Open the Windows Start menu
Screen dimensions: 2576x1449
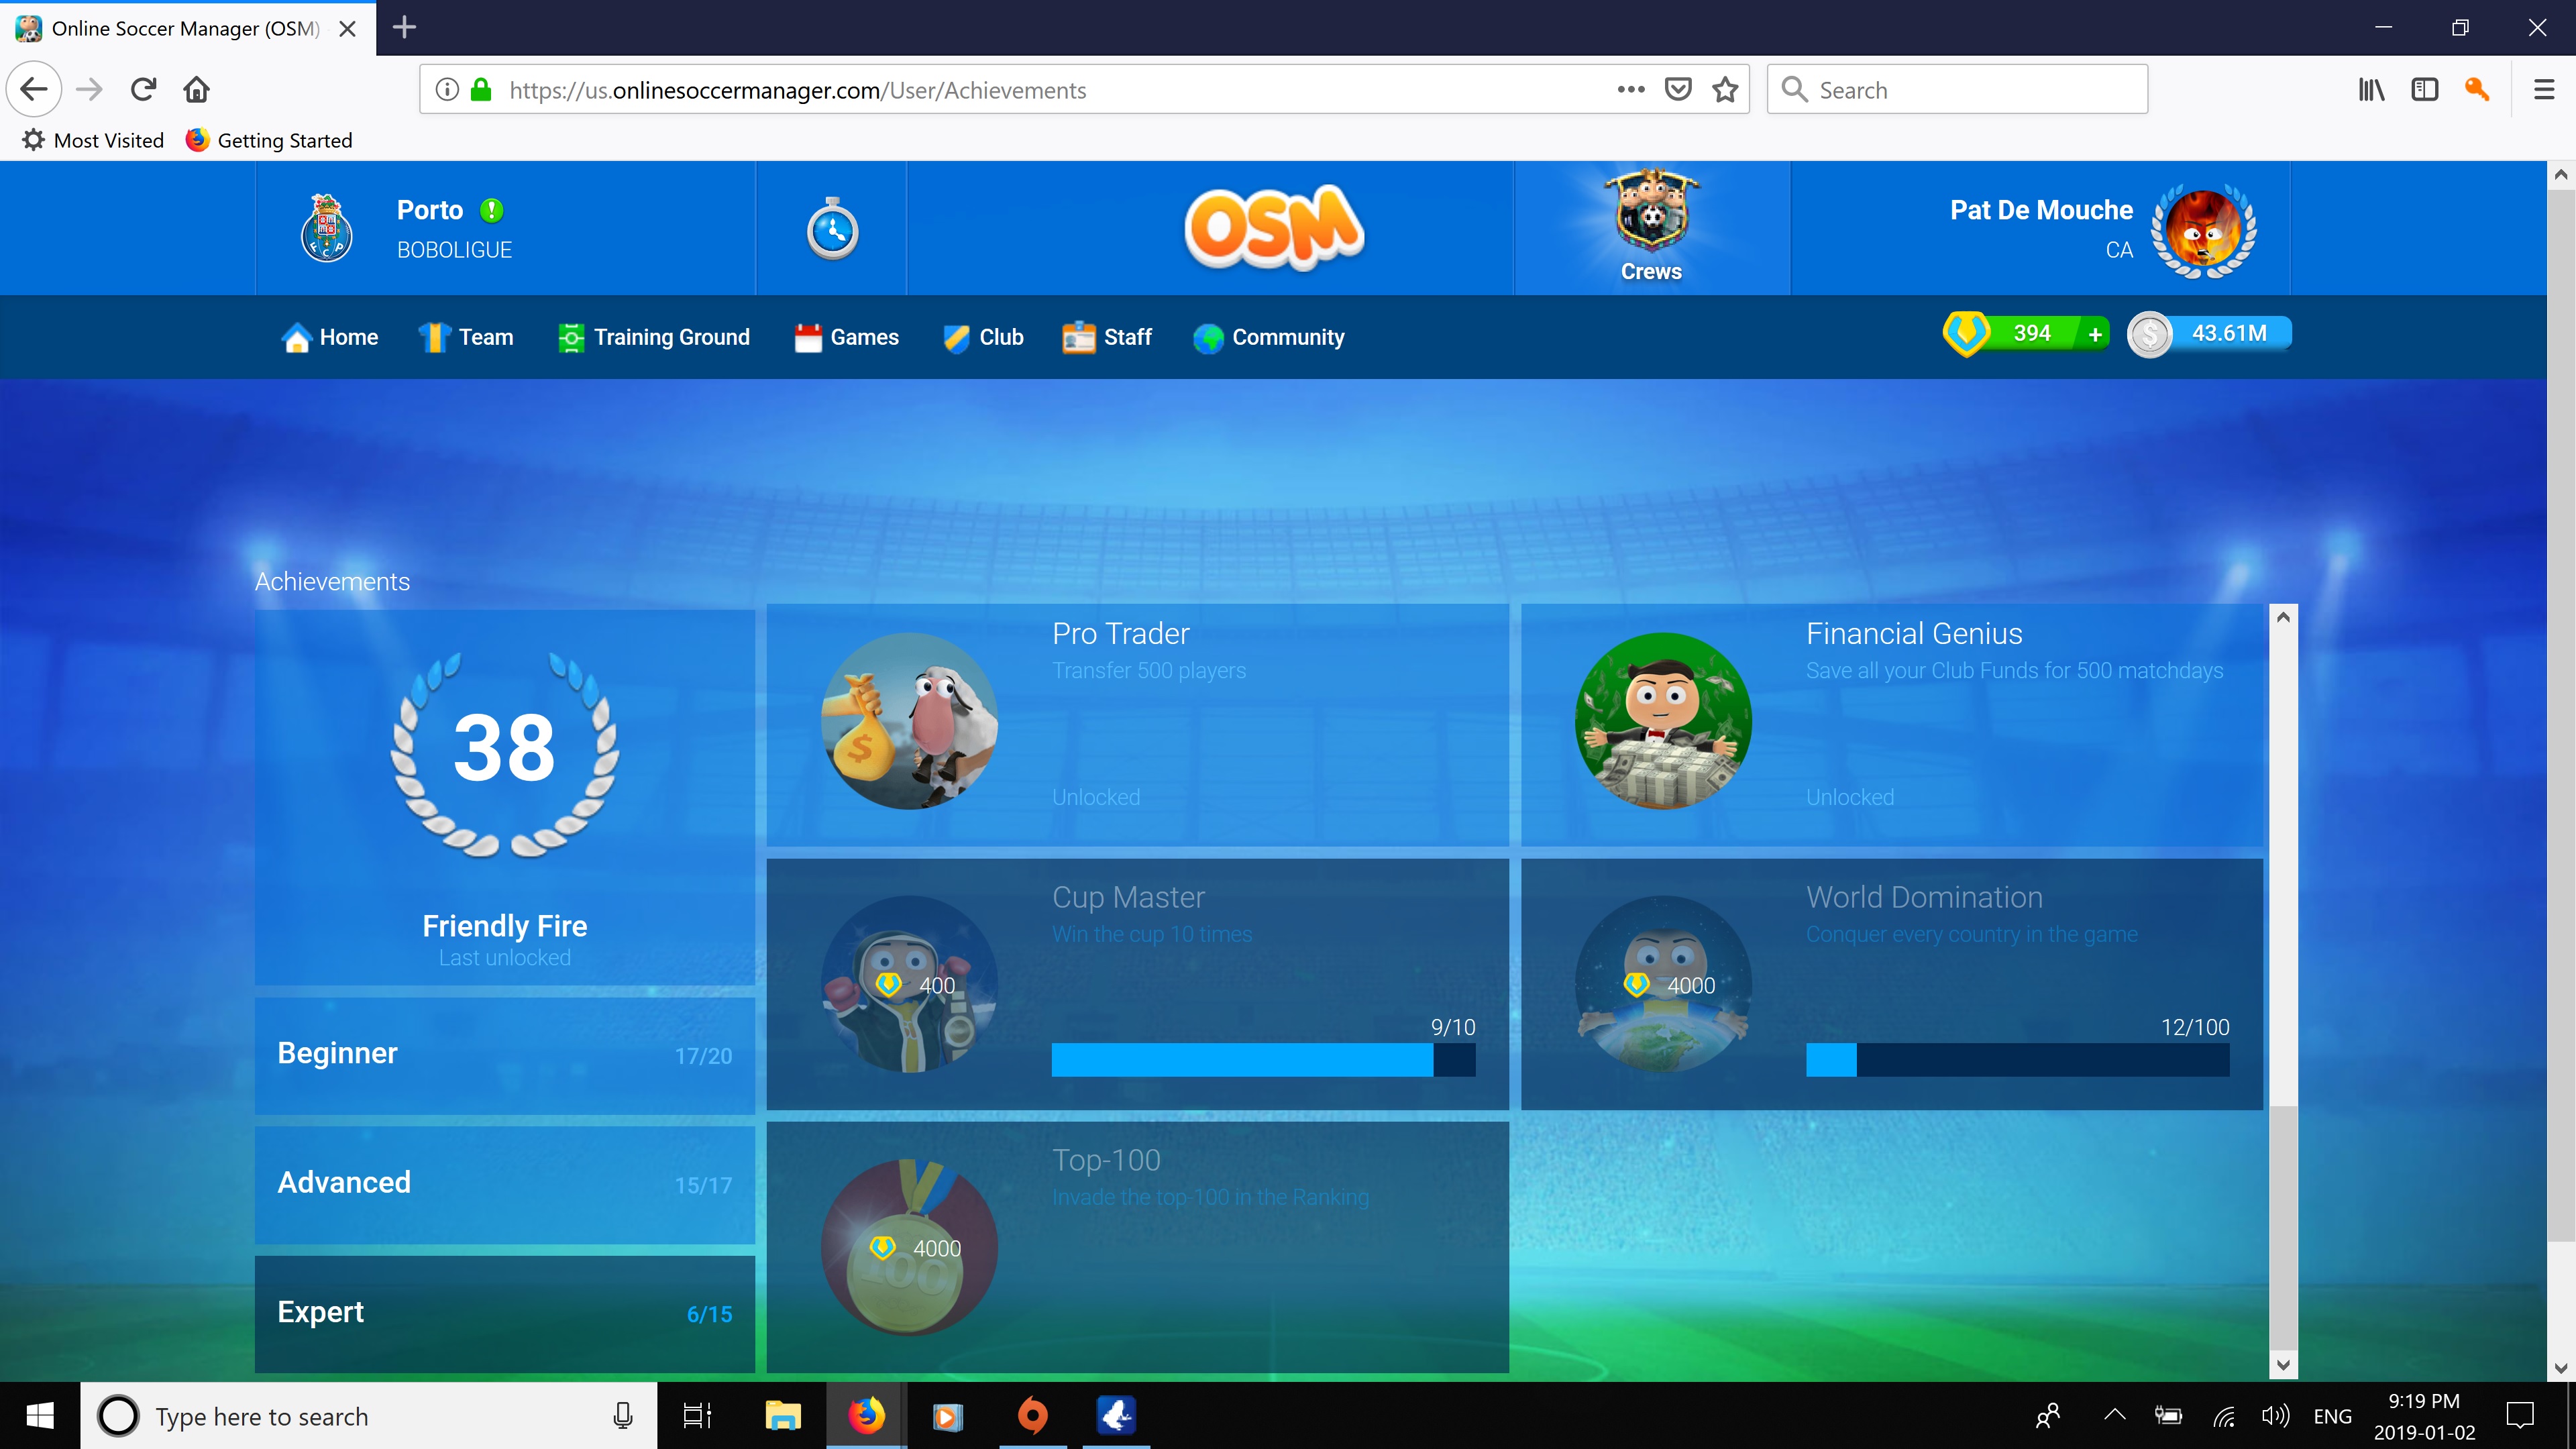[40, 1416]
